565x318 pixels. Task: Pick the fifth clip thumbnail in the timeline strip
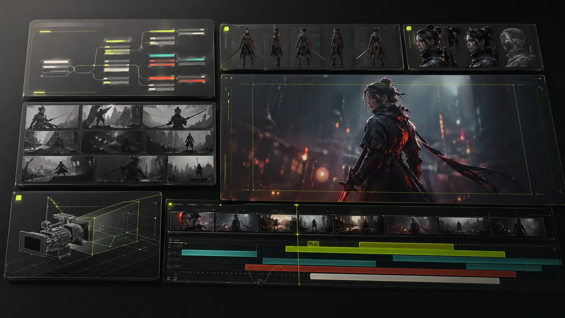(x=359, y=224)
